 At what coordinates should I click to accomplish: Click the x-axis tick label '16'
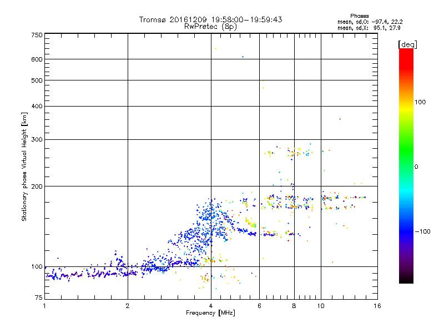coord(377,306)
